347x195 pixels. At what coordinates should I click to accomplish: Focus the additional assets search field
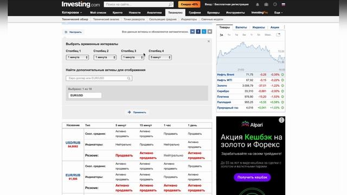click(x=99, y=78)
